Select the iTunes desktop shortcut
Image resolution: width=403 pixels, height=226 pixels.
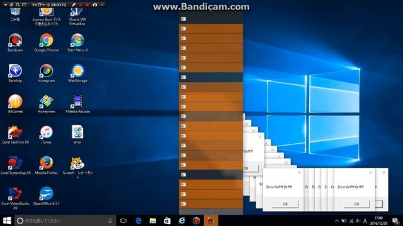click(x=47, y=135)
